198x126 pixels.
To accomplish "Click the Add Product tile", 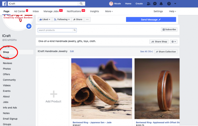I will [x=53, y=92].
